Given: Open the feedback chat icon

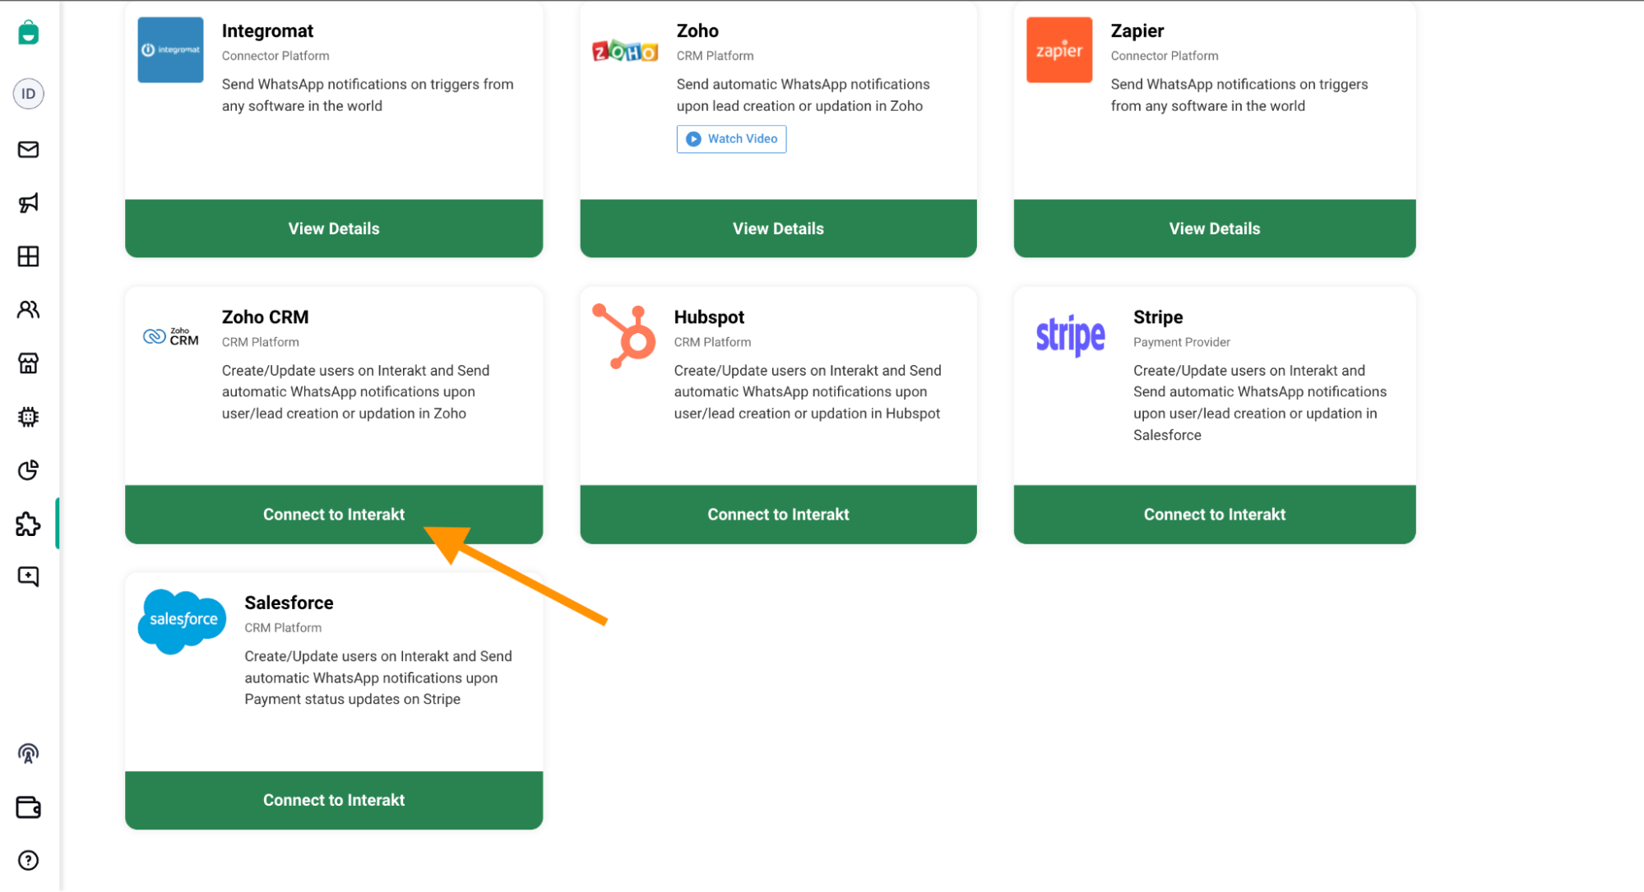Looking at the screenshot, I should [29, 576].
